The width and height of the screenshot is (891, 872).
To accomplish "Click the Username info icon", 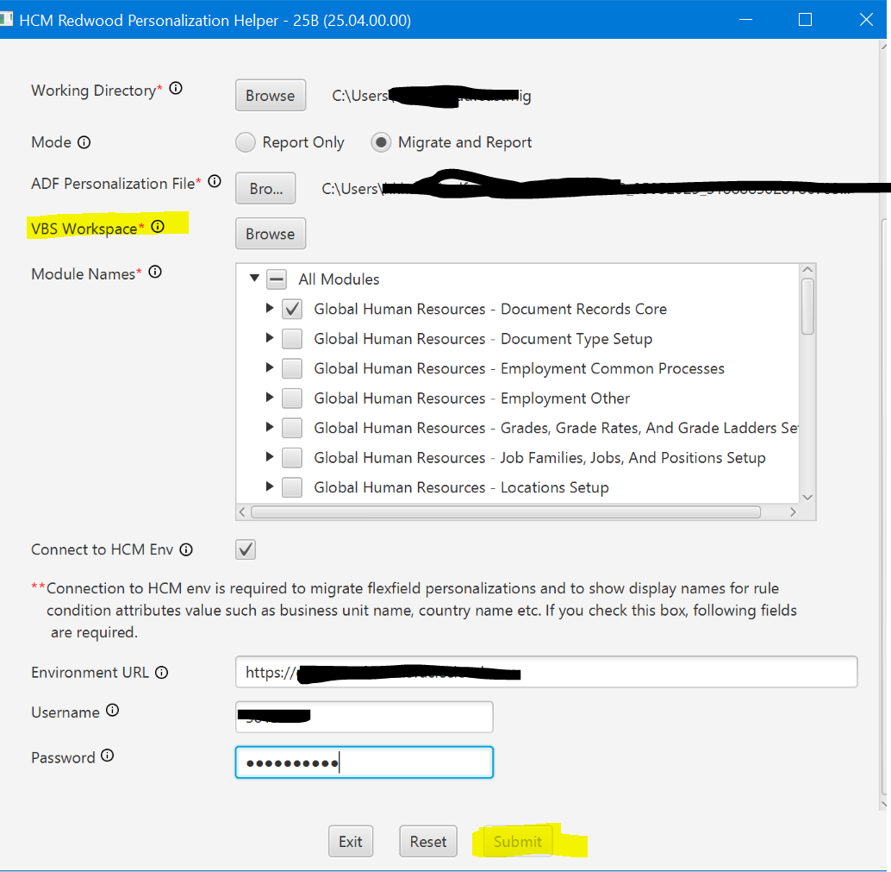I will (113, 711).
